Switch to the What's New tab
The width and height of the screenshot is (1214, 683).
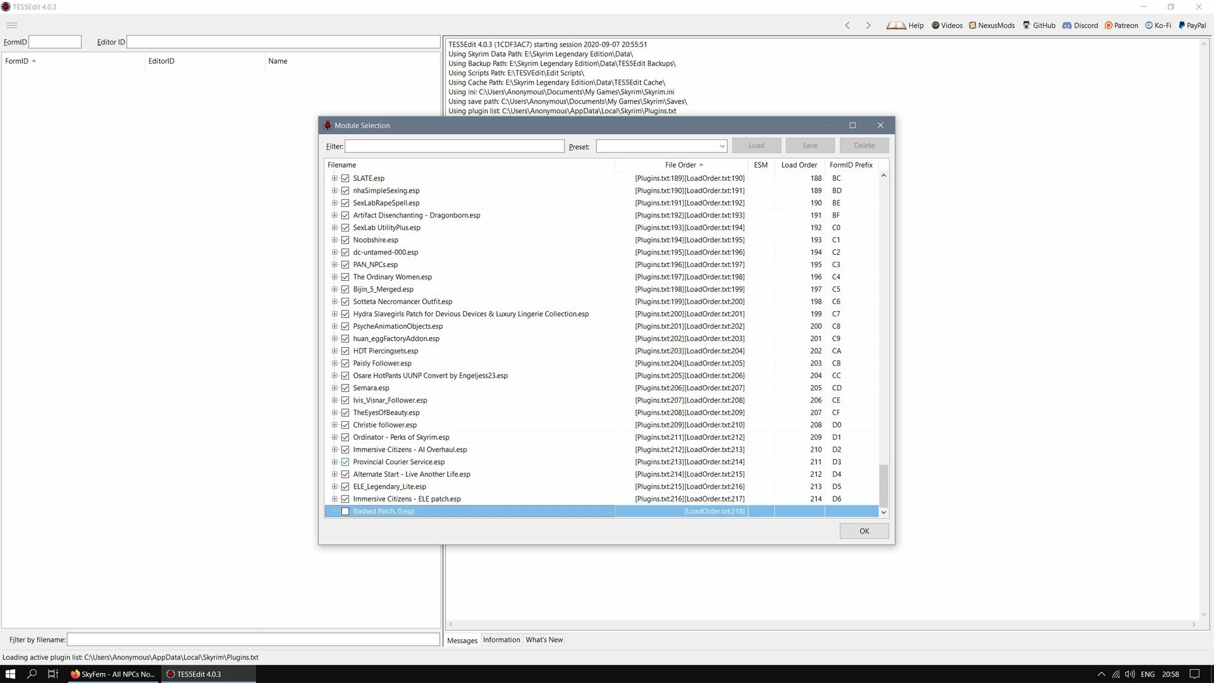coord(544,640)
